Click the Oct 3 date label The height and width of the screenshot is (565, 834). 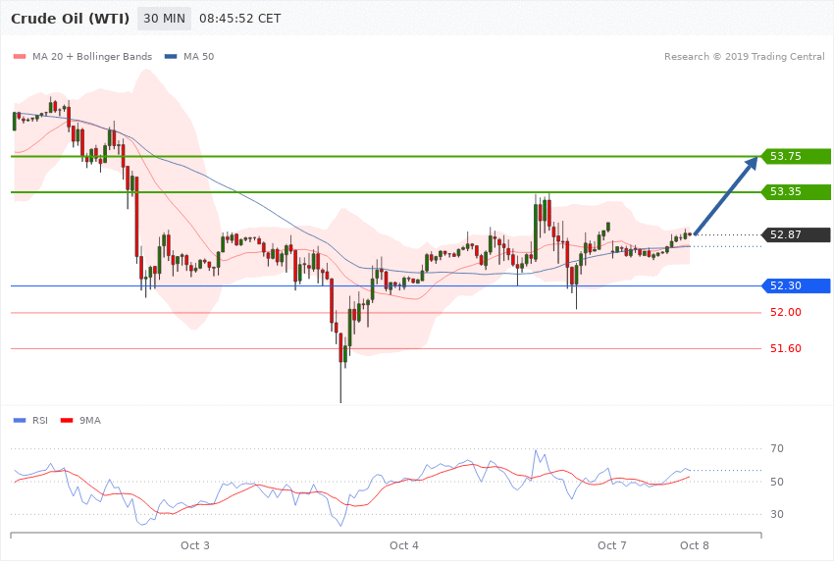tap(194, 545)
